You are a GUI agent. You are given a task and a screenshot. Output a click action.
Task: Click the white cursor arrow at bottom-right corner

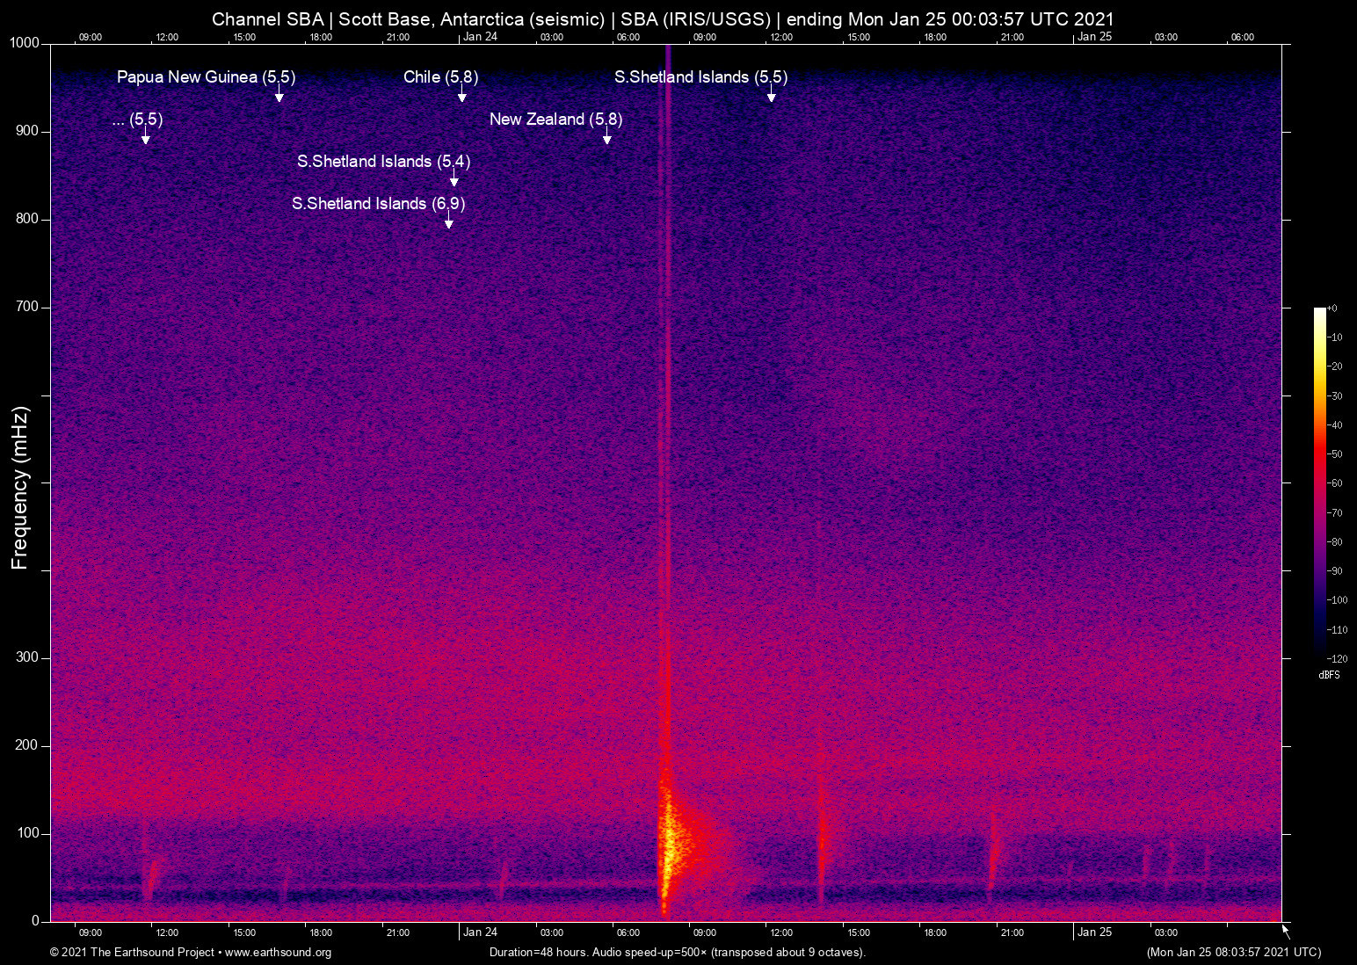pyautogui.click(x=1285, y=931)
